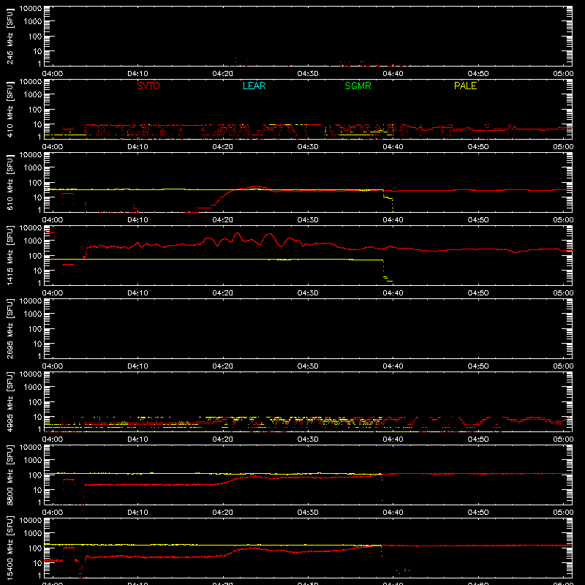Click the red SVTO station legend label
The height and width of the screenshot is (585, 585).
(148, 86)
